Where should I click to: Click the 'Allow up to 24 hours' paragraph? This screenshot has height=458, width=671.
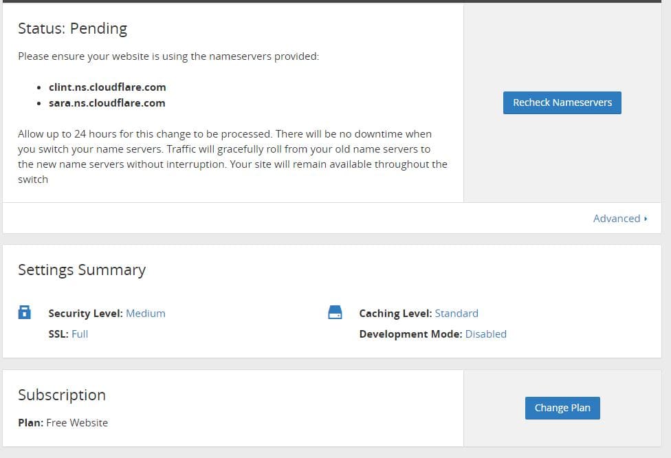(232, 157)
